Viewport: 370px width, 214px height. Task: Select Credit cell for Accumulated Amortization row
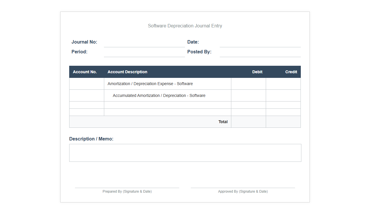pyautogui.click(x=283, y=95)
